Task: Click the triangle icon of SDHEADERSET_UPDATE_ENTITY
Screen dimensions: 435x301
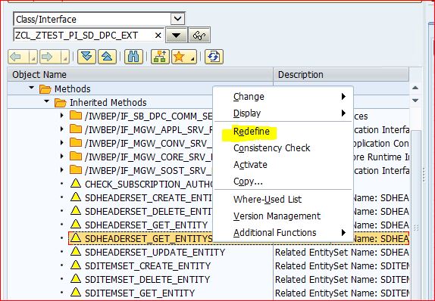Action: tap(76, 251)
